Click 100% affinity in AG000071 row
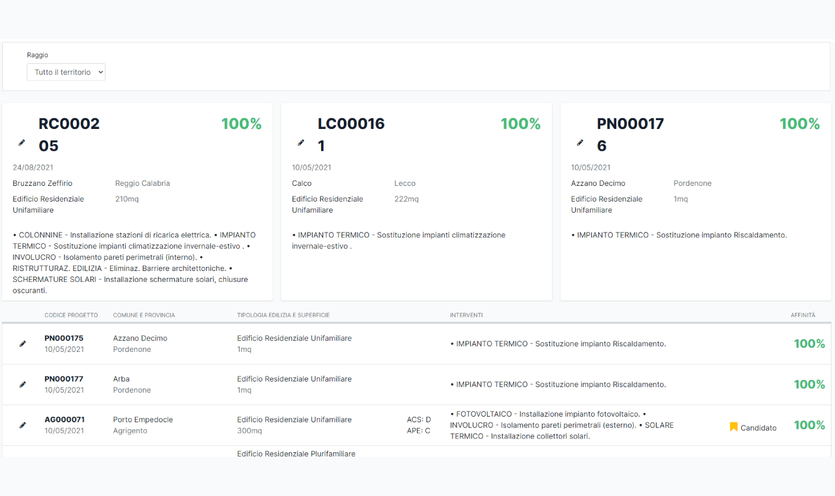The width and height of the screenshot is (835, 496). [x=809, y=425]
